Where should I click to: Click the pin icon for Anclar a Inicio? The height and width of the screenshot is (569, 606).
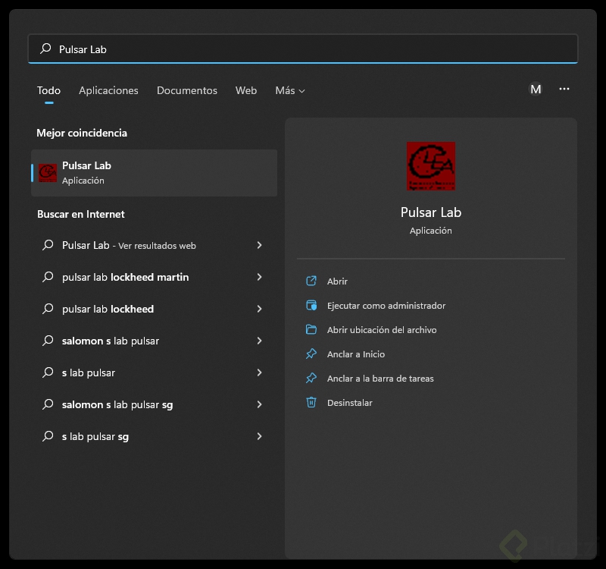311,354
